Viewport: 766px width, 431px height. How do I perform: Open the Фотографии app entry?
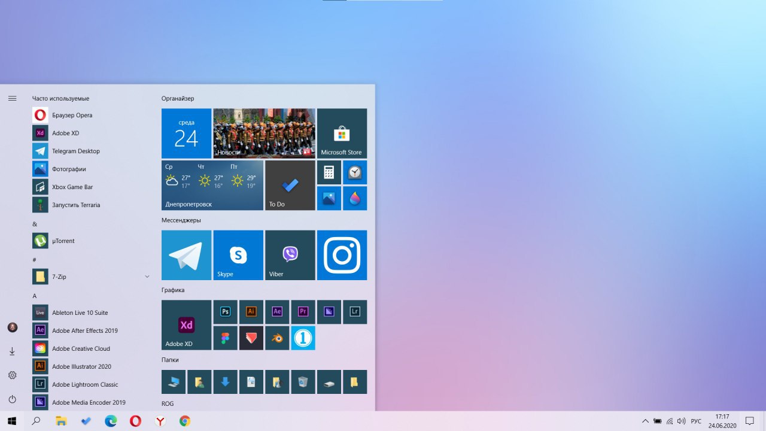91,169
